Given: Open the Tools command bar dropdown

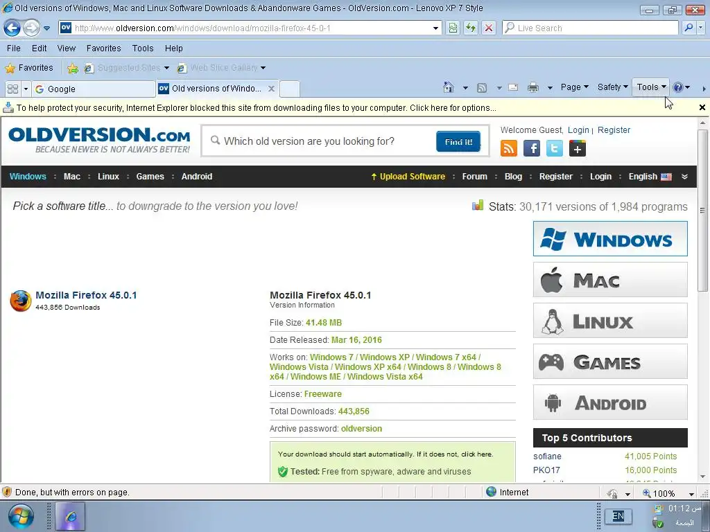Looking at the screenshot, I should pyautogui.click(x=651, y=87).
